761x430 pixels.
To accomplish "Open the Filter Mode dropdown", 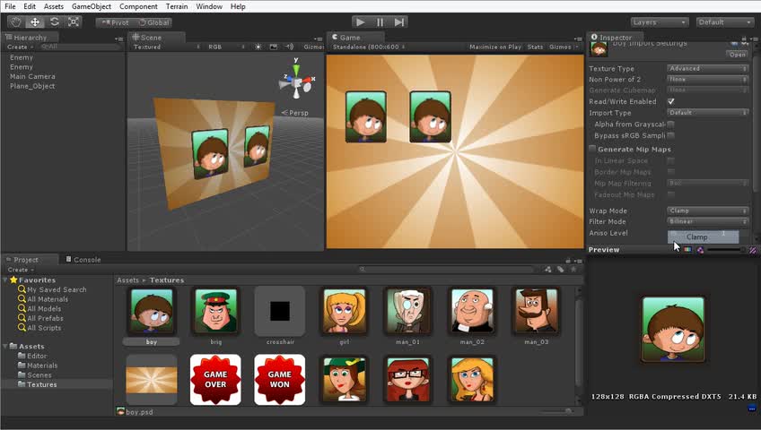I will click(707, 221).
